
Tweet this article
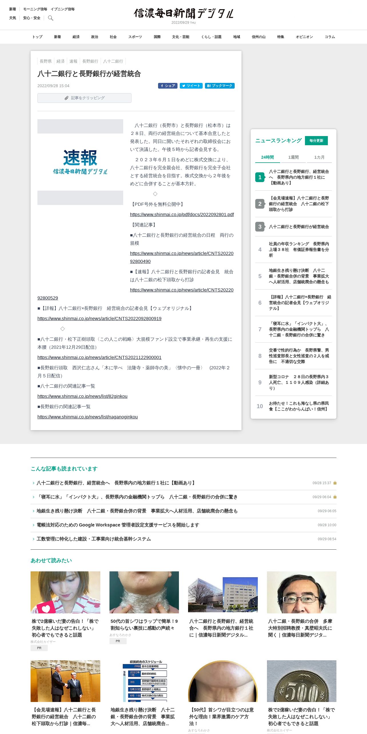tap(191, 86)
